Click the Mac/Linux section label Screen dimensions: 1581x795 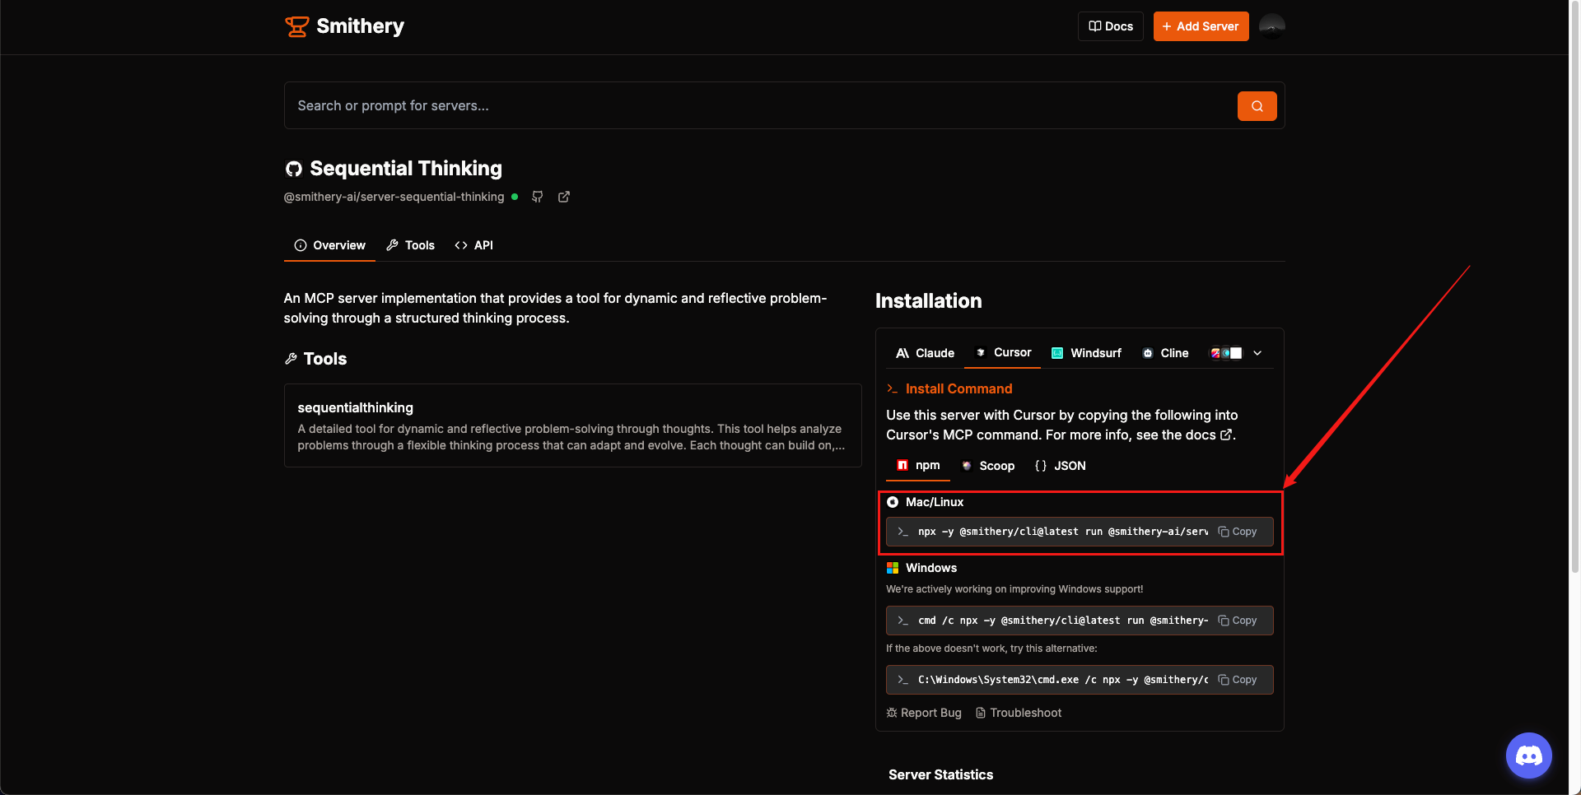(x=934, y=502)
